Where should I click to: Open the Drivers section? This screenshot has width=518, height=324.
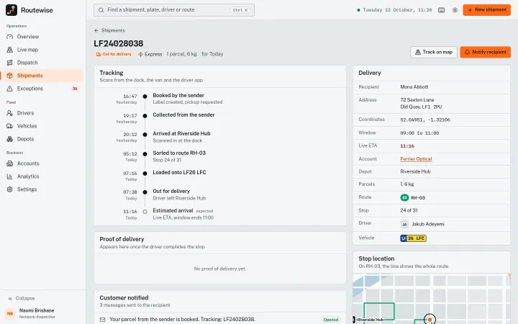[42, 113]
